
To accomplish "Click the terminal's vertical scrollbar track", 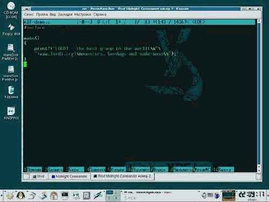I will tap(259, 93).
